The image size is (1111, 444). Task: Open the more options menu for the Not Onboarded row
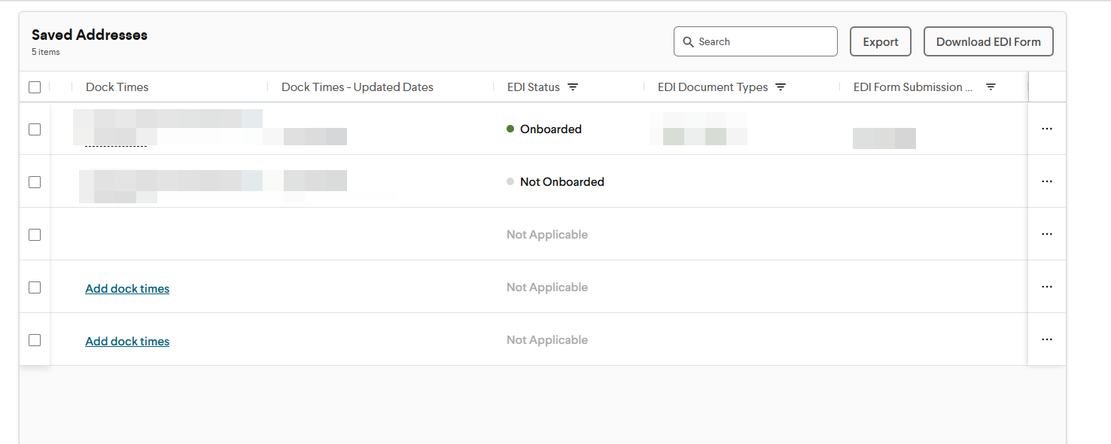1046,181
